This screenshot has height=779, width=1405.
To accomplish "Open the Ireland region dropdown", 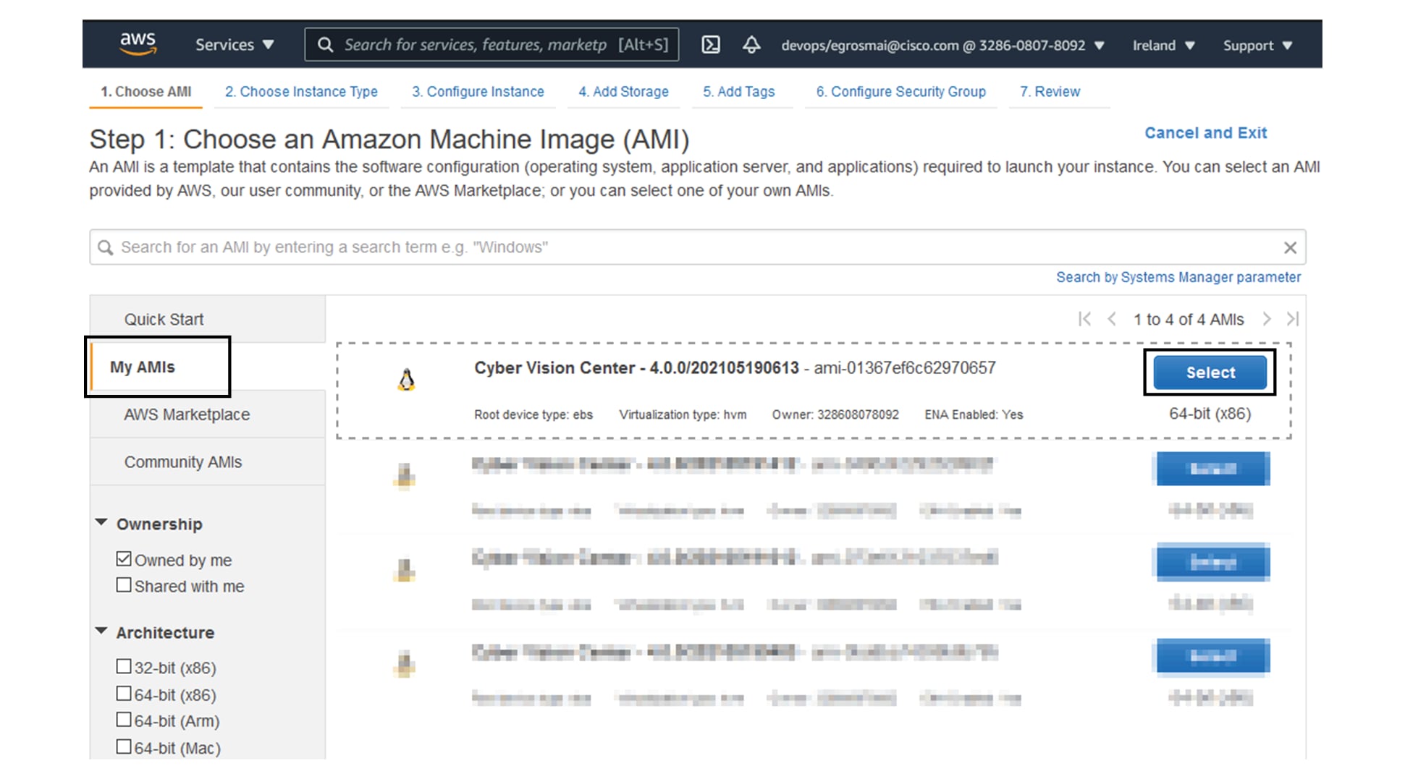I will pyautogui.click(x=1163, y=46).
